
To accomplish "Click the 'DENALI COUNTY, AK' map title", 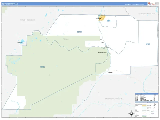I will 10,4.
